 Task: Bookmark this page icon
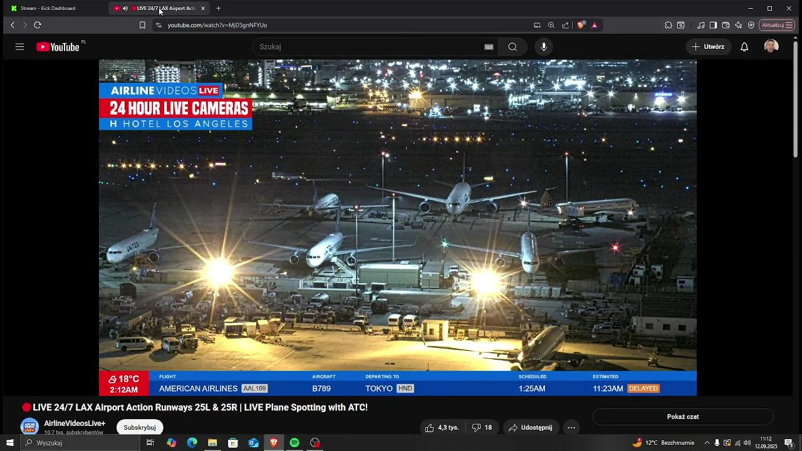point(142,25)
